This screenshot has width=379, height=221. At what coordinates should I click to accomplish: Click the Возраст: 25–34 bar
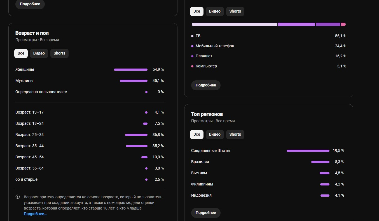pos(136,135)
